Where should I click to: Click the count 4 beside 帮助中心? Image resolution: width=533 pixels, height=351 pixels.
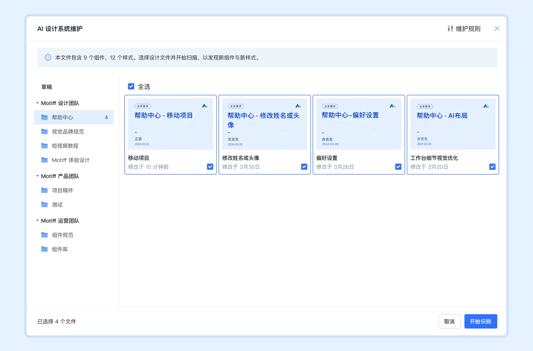click(x=106, y=117)
